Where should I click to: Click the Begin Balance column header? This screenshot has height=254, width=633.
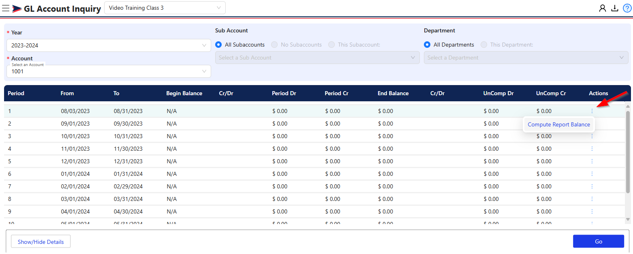coord(184,93)
